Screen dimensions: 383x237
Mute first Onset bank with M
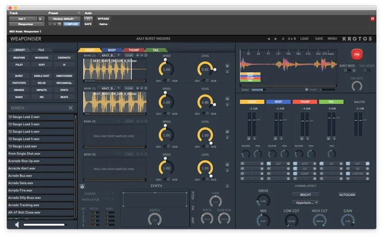(x=227, y=66)
